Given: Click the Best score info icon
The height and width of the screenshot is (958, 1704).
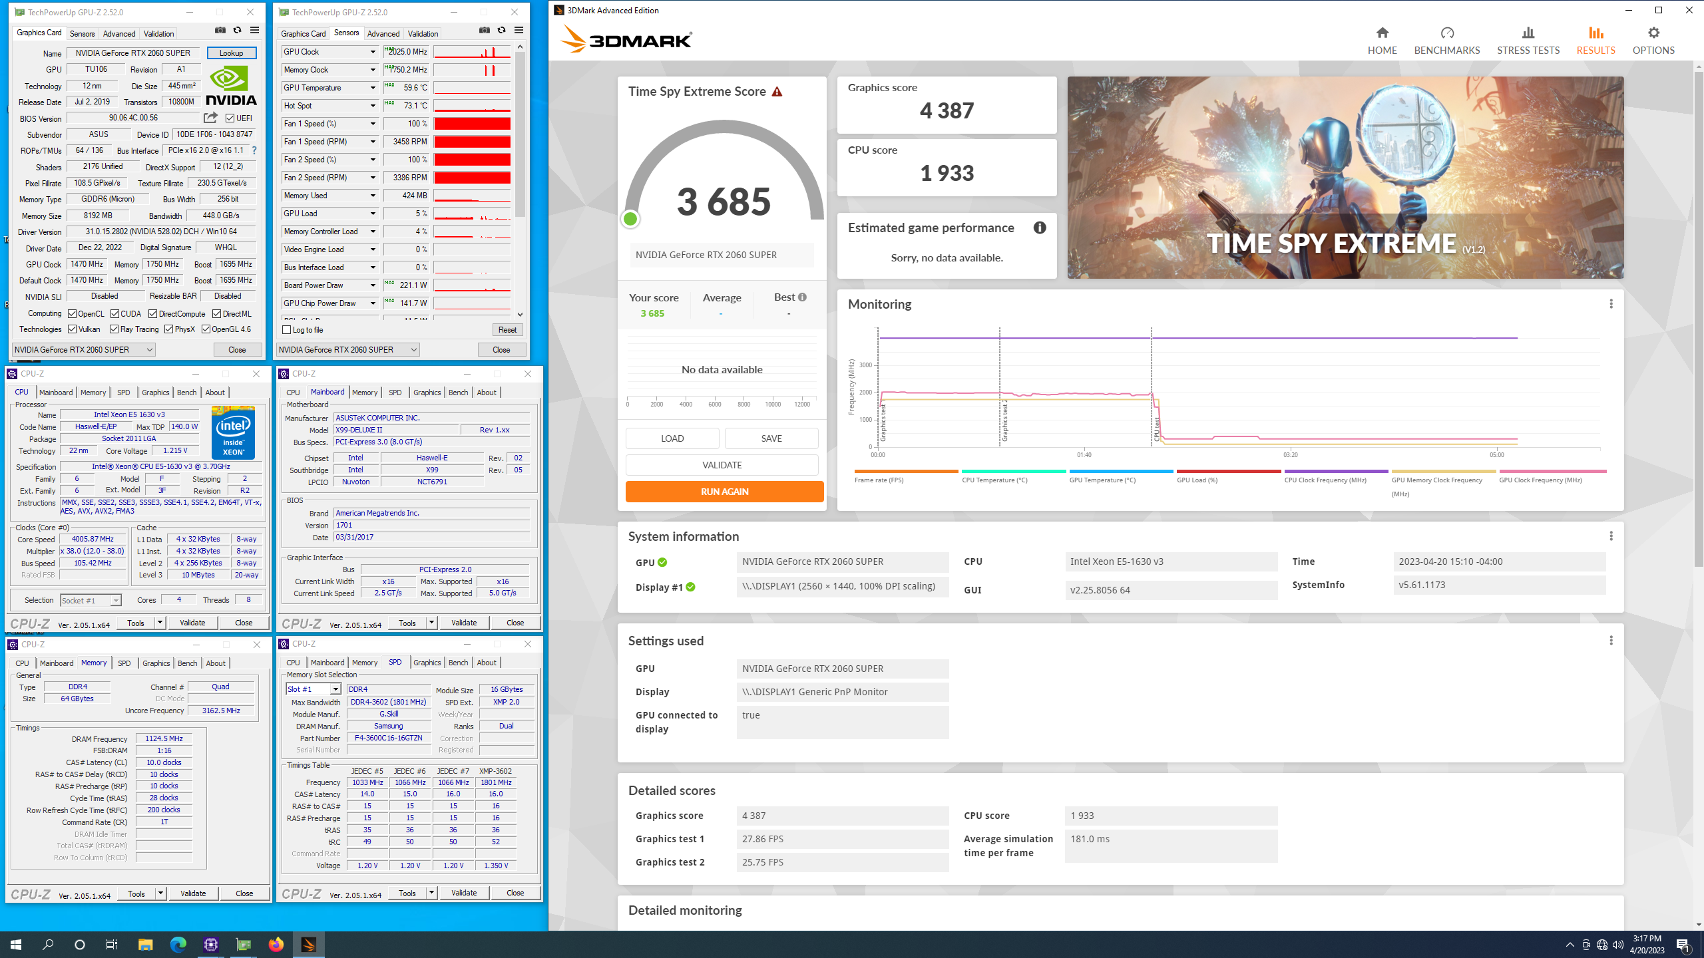Looking at the screenshot, I should pyautogui.click(x=802, y=297).
